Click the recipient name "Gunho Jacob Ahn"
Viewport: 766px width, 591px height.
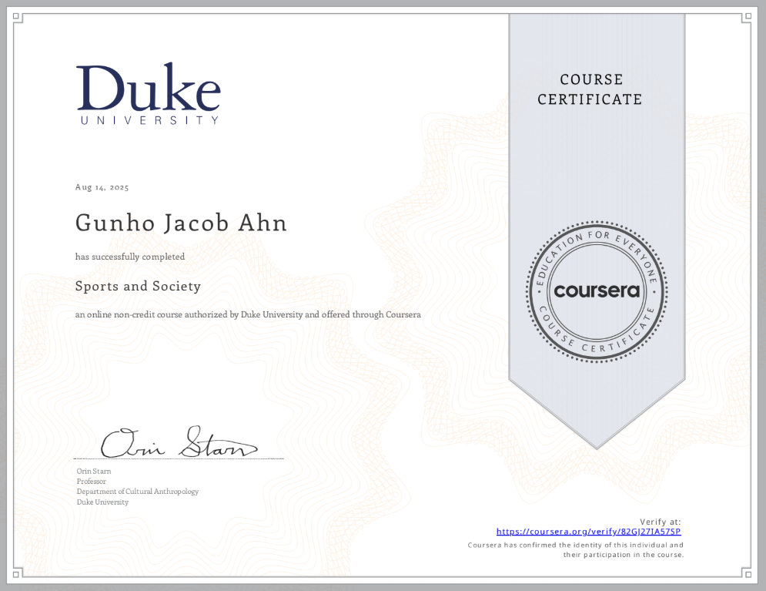click(181, 223)
